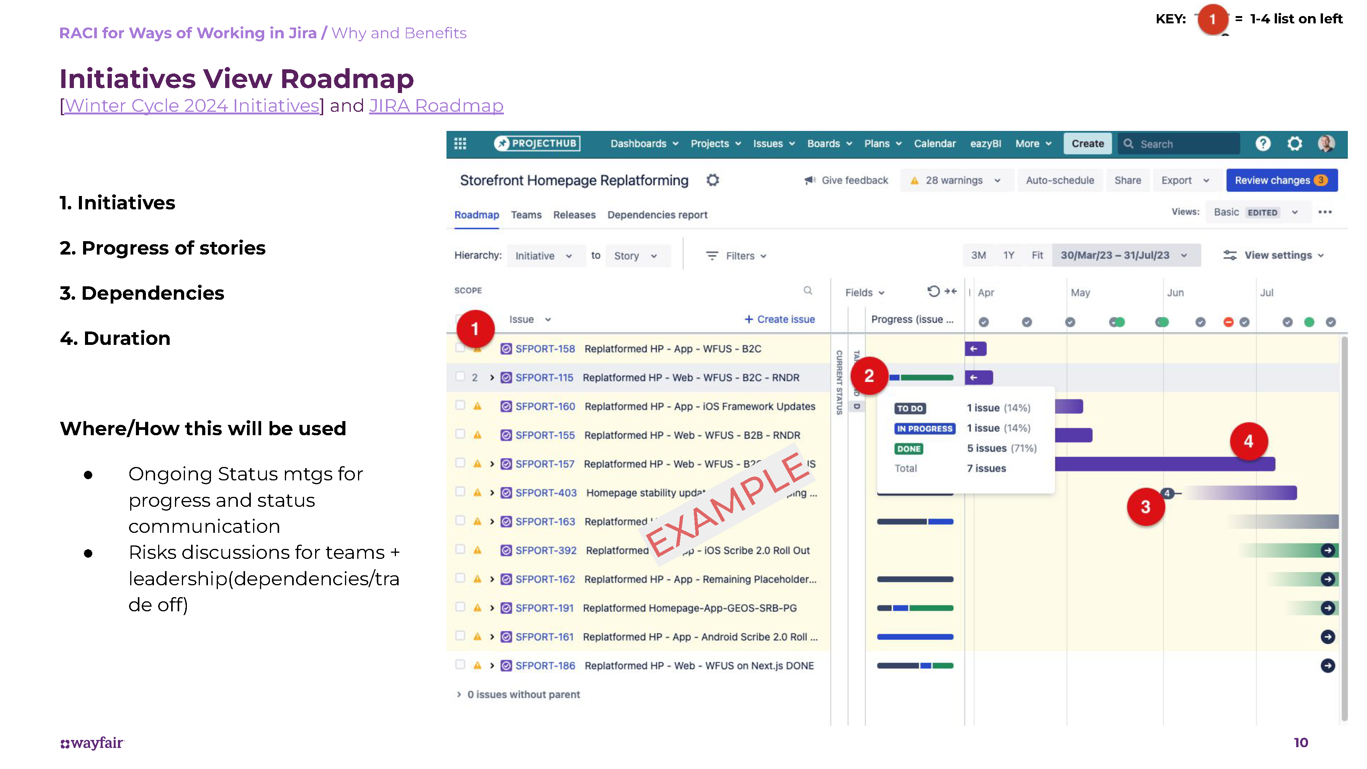This screenshot has height=769, width=1367.
Task: Open the date range 30/Mar/23 dropdown
Action: point(1125,255)
